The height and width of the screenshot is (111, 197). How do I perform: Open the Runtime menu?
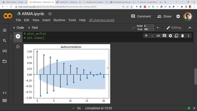coord(59,20)
